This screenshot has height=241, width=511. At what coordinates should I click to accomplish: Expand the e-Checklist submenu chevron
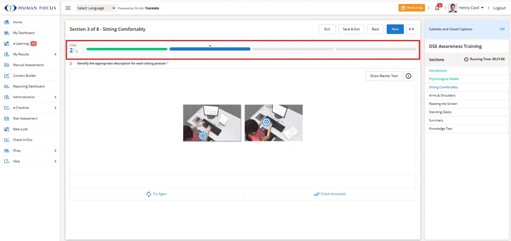pos(55,108)
